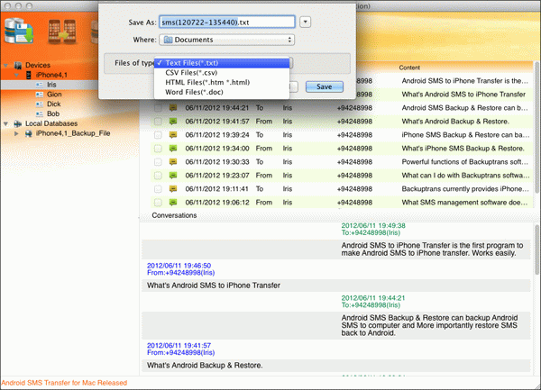Check the 19:44:21 message checkbox
This screenshot has height=390, width=541.
click(x=158, y=108)
